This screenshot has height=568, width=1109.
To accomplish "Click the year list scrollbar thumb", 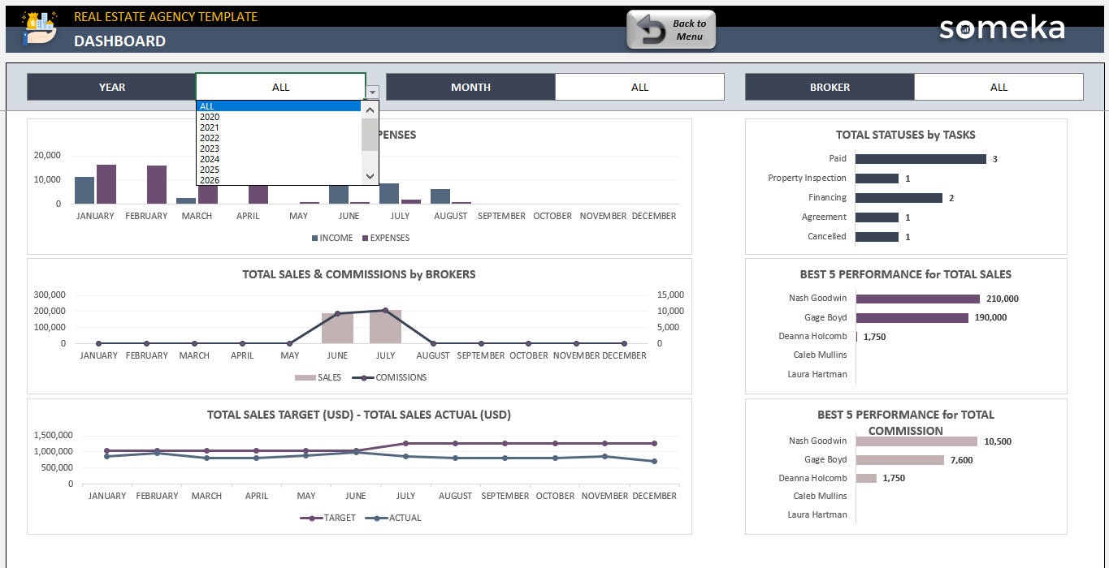I will (x=370, y=136).
